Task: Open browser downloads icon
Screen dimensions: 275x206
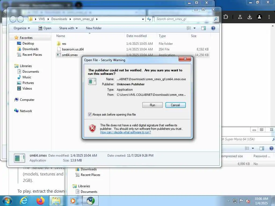Action: point(250,17)
